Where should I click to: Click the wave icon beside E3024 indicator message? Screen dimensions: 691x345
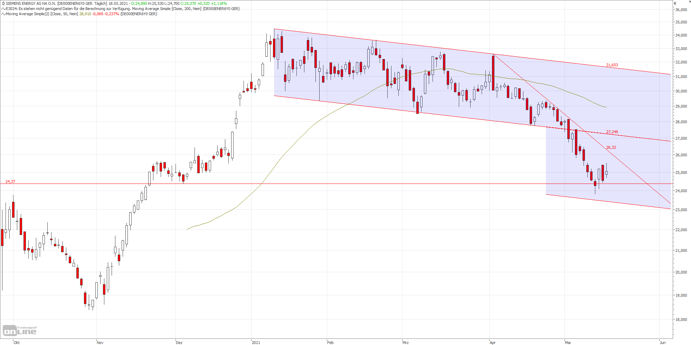tap(3, 9)
